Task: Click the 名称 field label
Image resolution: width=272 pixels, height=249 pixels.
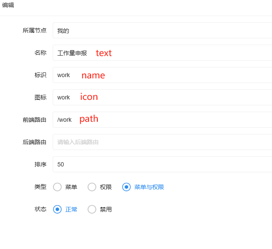Action: (x=40, y=53)
